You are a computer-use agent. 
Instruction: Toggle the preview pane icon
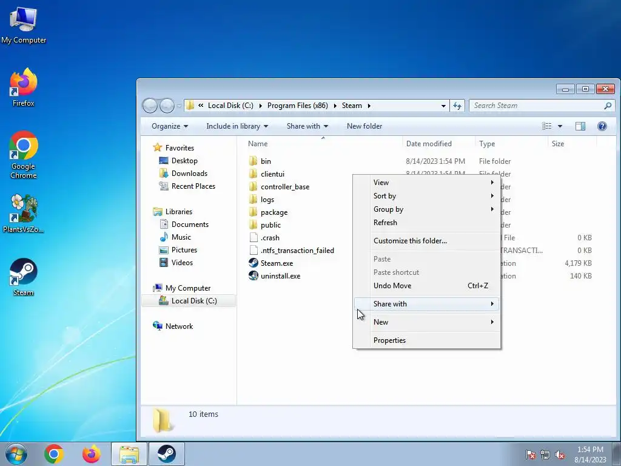[x=580, y=126]
